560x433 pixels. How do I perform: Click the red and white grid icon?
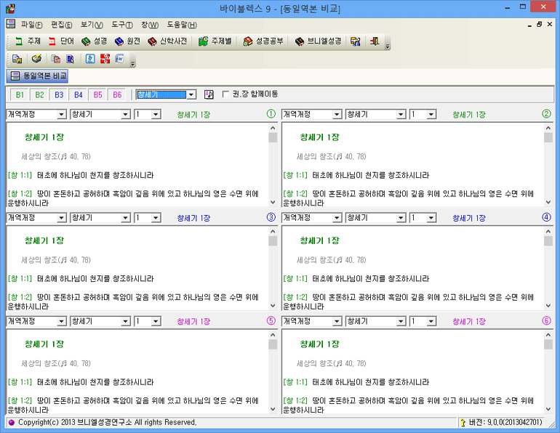105,59
